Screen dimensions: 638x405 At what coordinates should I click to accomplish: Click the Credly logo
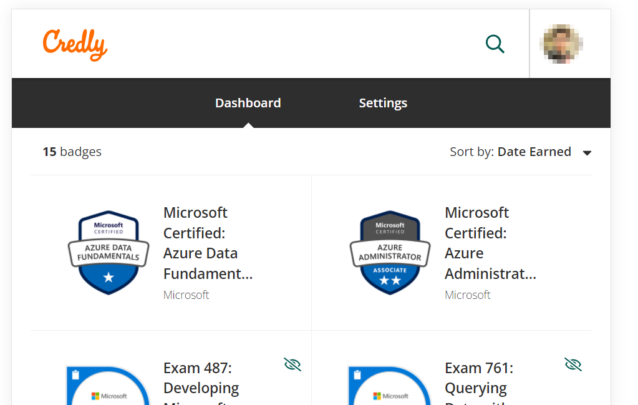[75, 45]
